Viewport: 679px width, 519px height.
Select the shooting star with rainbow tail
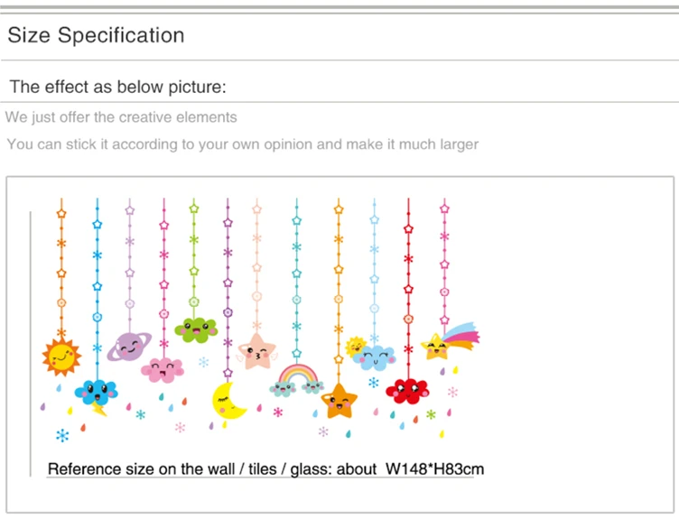click(x=450, y=341)
